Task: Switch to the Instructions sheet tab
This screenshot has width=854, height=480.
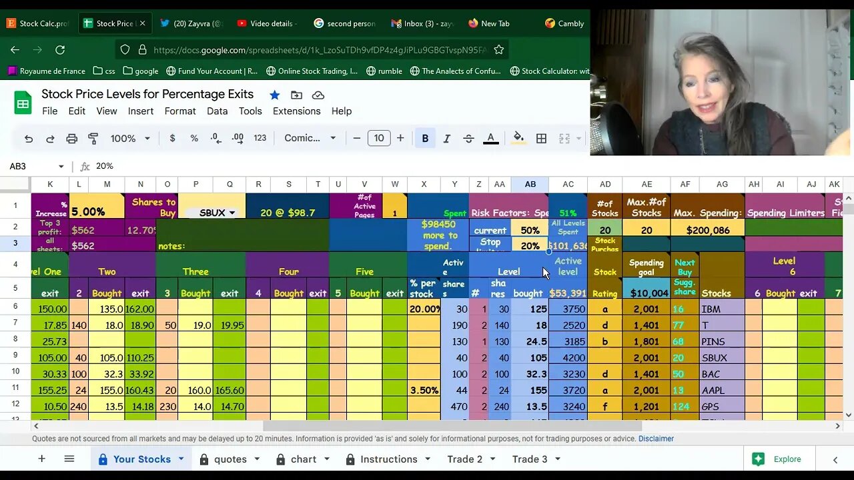Action: pyautogui.click(x=389, y=459)
